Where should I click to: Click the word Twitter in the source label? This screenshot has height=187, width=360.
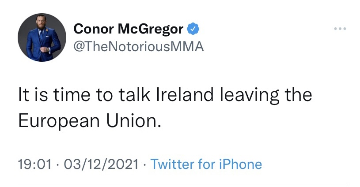pos(172,165)
